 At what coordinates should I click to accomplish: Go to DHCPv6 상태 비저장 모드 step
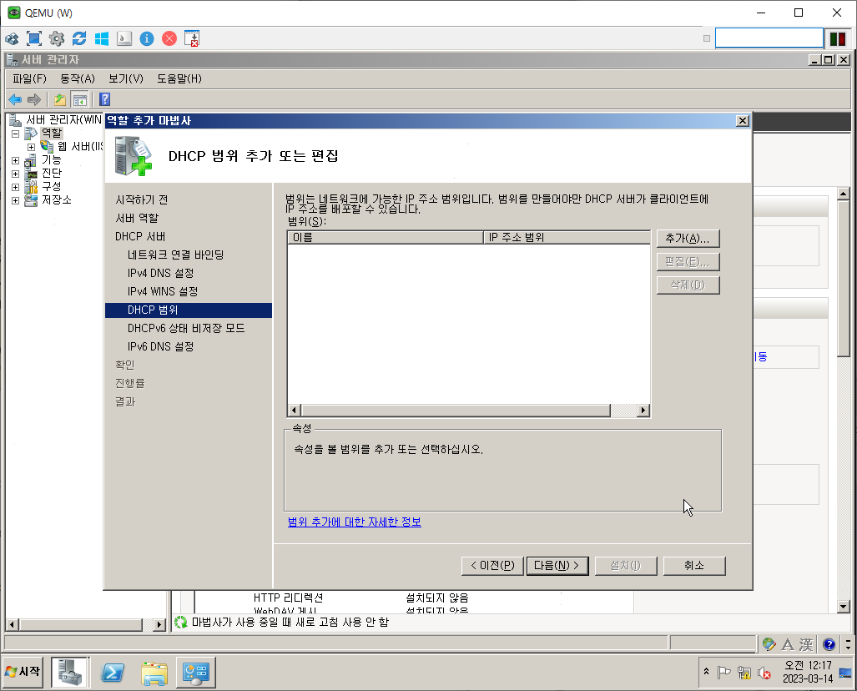click(186, 328)
